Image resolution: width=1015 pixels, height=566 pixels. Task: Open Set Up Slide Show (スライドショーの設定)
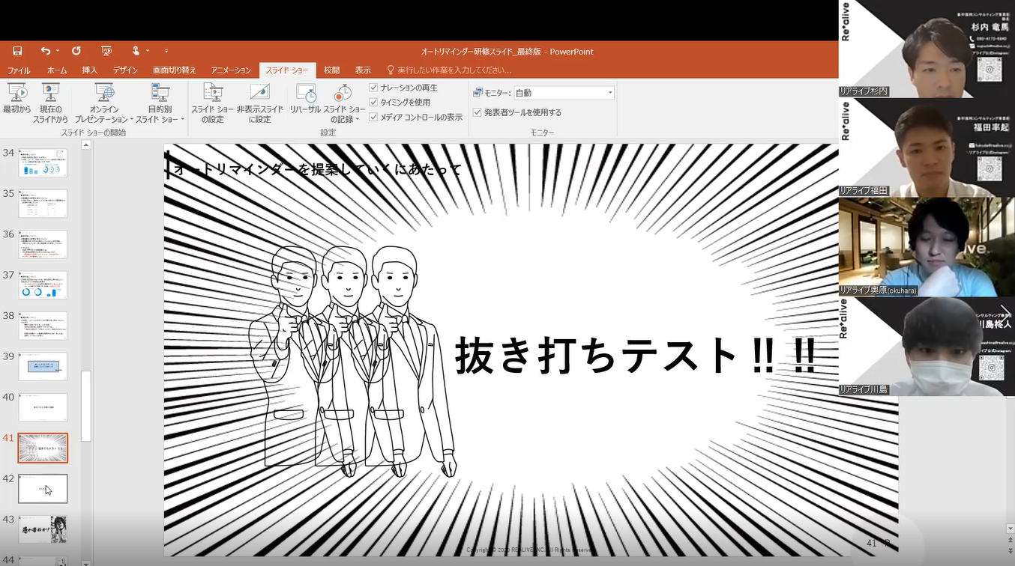coord(212,103)
